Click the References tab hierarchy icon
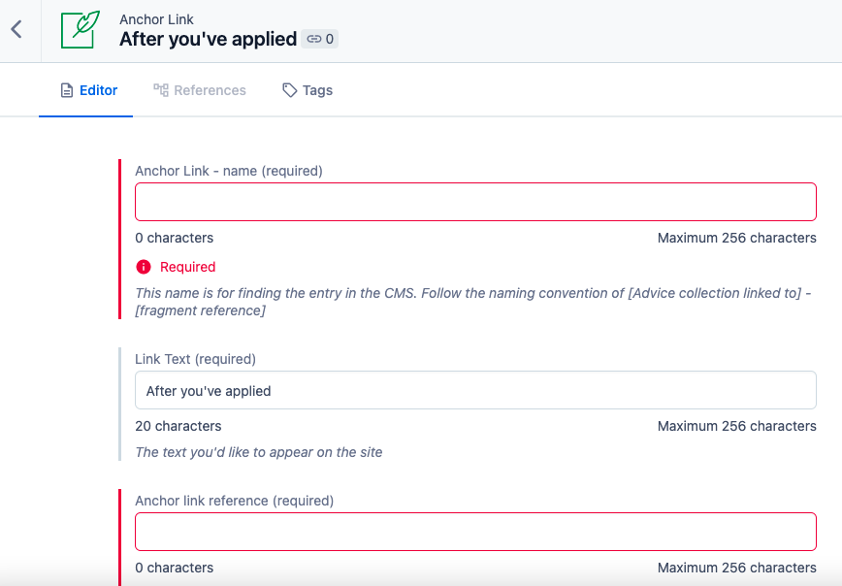Viewport: 842px width, 586px height. tap(161, 90)
